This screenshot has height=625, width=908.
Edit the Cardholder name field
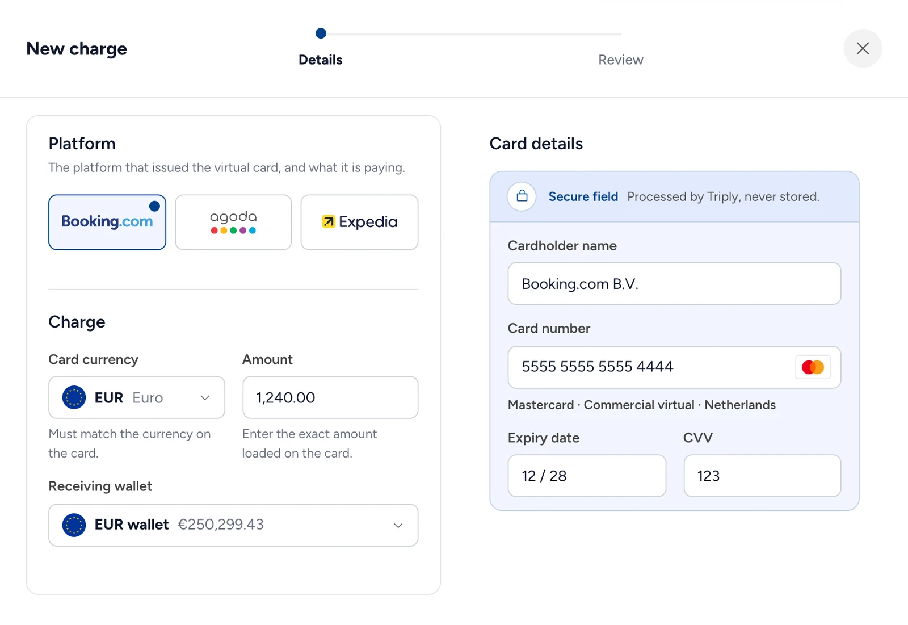pyautogui.click(x=674, y=283)
